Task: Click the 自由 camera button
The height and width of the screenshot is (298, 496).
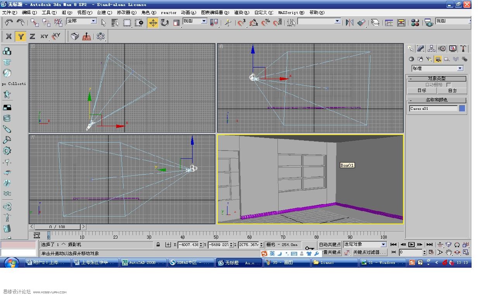Action: tap(452, 90)
